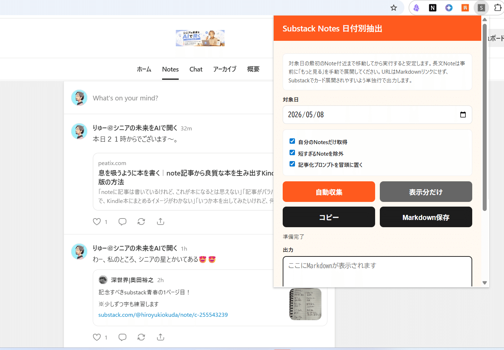Click the publication banner logo
The height and width of the screenshot is (350, 504).
tap(200, 38)
